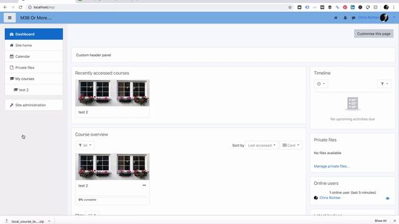
Task: Open Site home in the side navigation
Action: pos(34,45)
